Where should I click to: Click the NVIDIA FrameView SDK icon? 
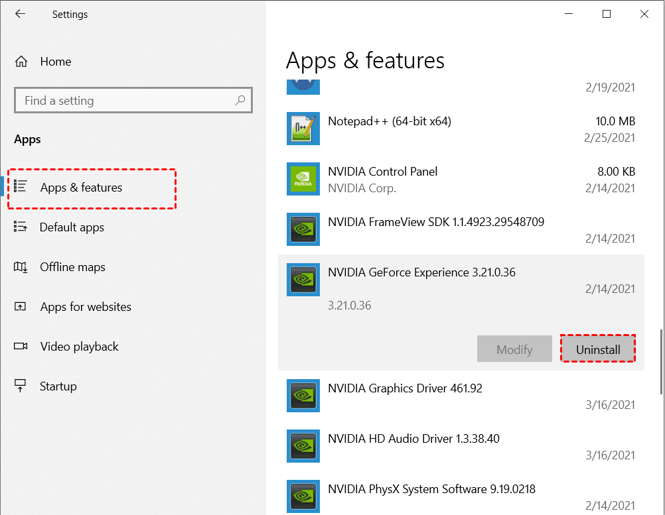coord(303,229)
